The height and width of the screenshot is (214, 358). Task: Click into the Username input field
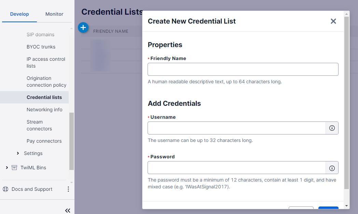[x=236, y=128]
